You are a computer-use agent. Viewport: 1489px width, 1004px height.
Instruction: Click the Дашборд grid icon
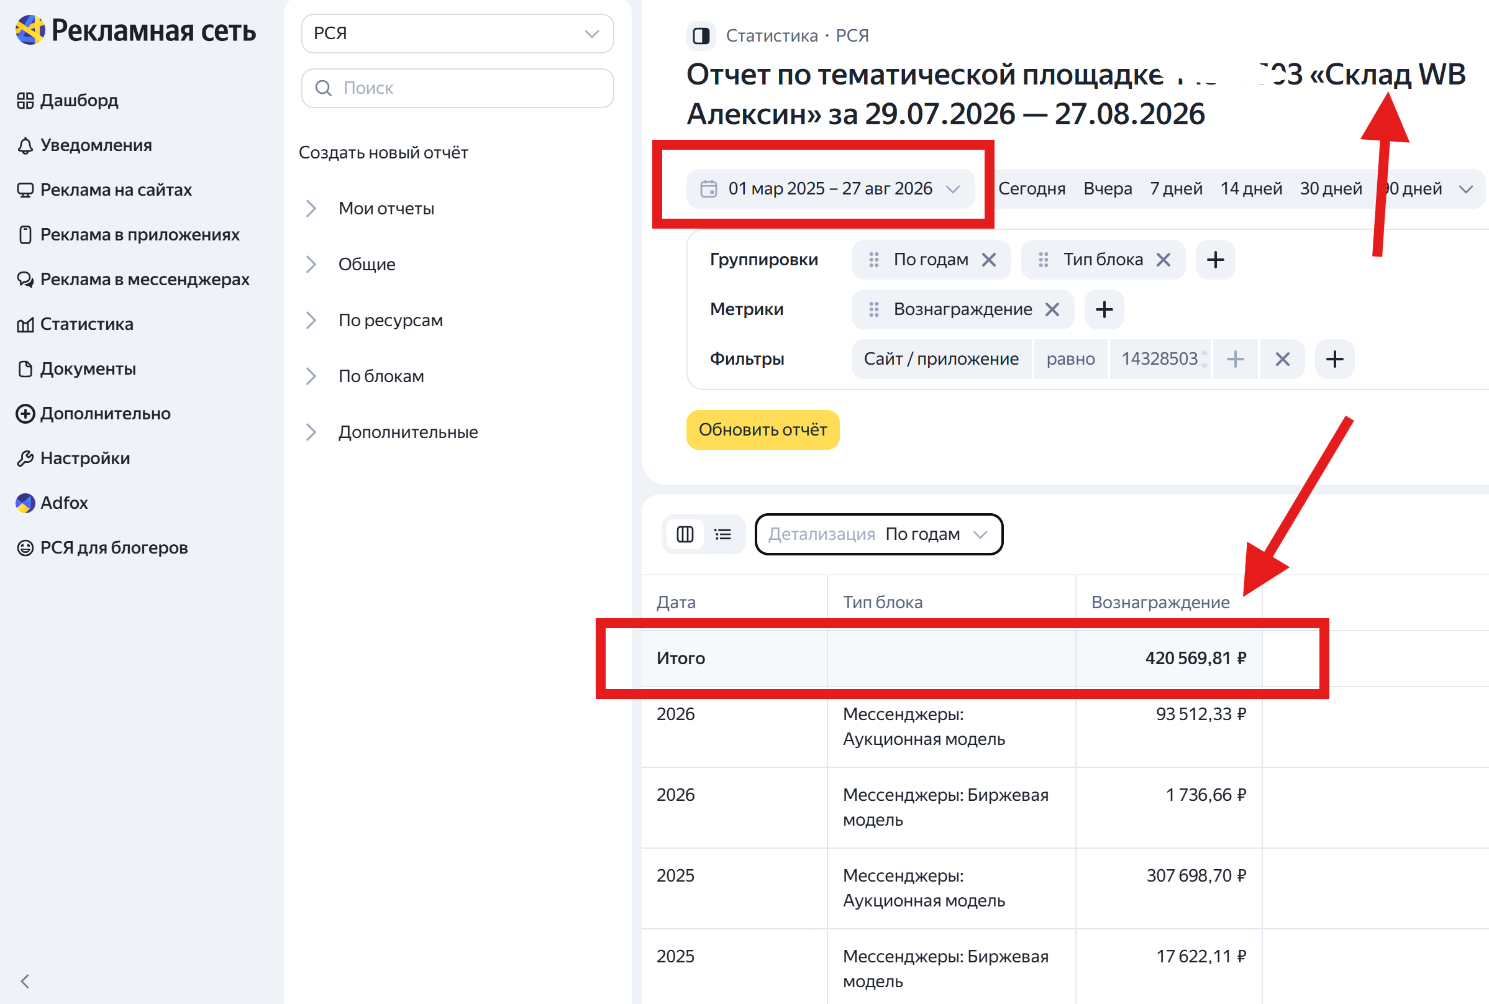coord(25,101)
